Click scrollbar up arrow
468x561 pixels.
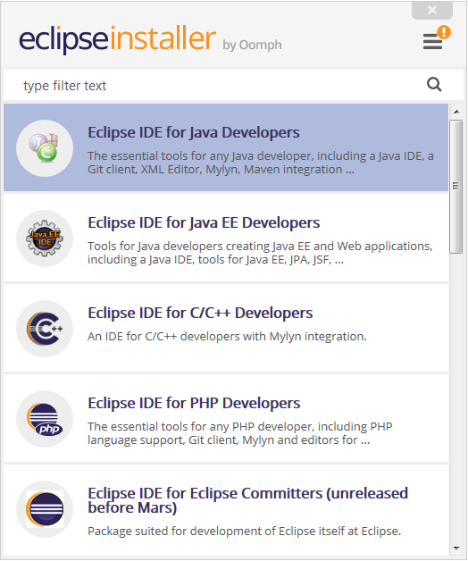pos(456,112)
